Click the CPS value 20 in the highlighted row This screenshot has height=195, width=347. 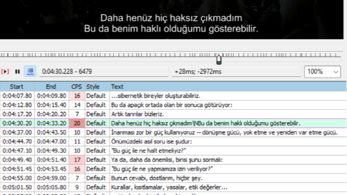pos(77,123)
